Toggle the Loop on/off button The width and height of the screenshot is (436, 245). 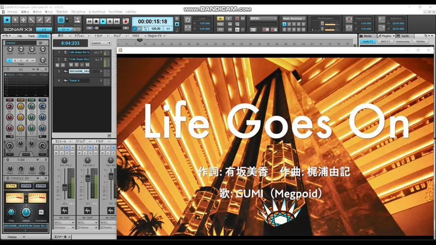click(x=188, y=20)
